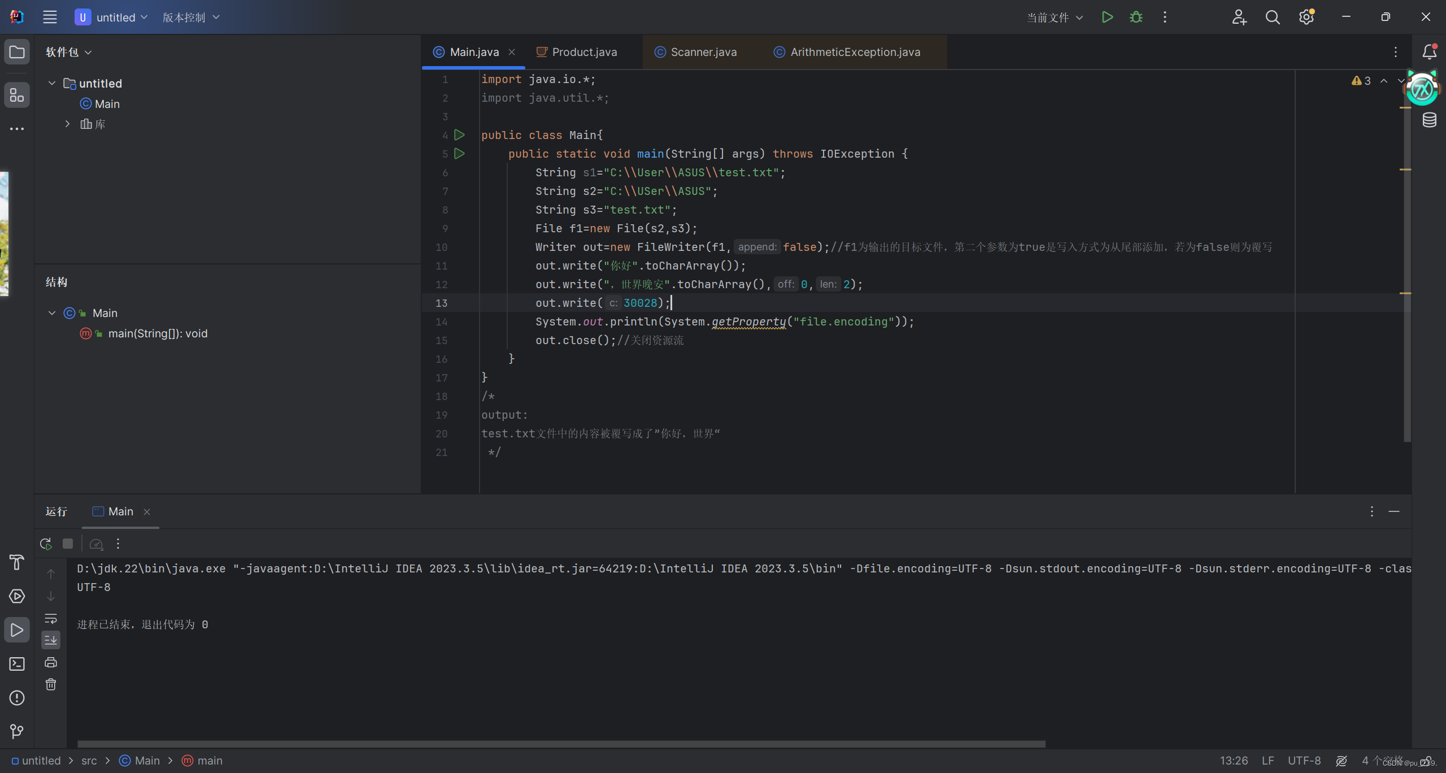Toggle soft-wrap in the run console
The image size is (1446, 773).
(x=50, y=619)
